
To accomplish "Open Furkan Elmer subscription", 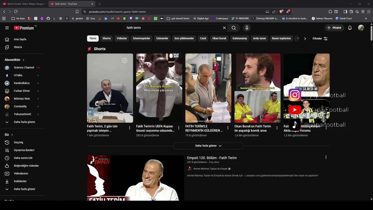I will [22, 91].
